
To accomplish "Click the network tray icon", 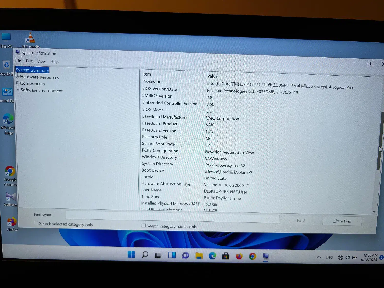I will 340,257.
